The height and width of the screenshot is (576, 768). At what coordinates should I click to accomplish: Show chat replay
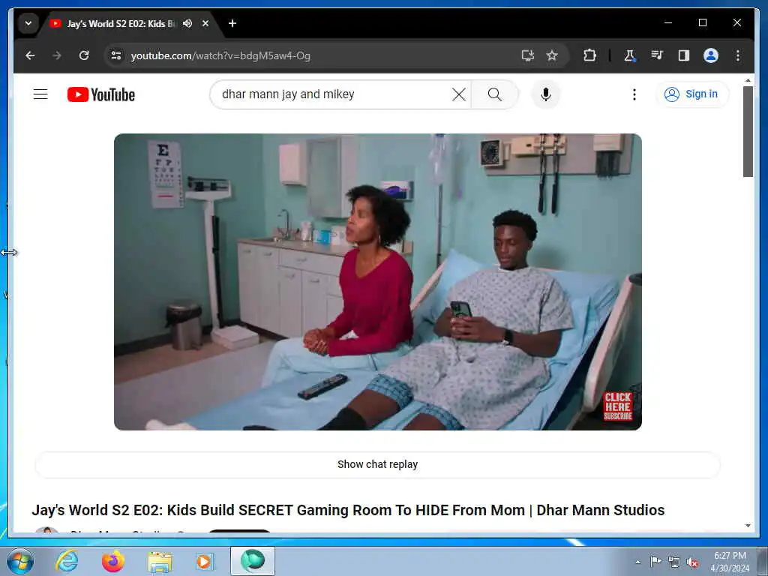tap(378, 464)
